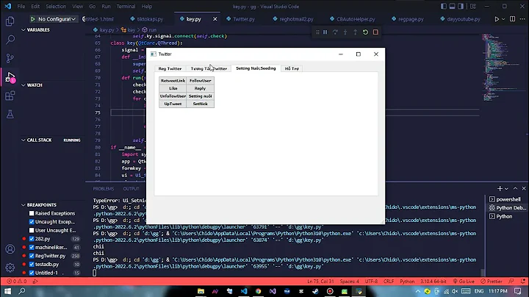Screen dimensions: 529x297
Task: Click Step Into in debug toolbar
Action: click(345, 32)
